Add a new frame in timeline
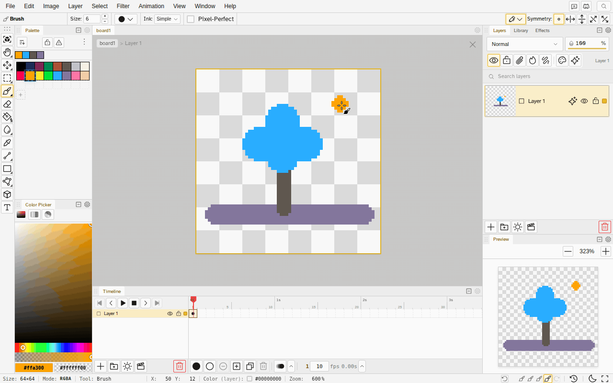The image size is (613, 383). coord(237,366)
